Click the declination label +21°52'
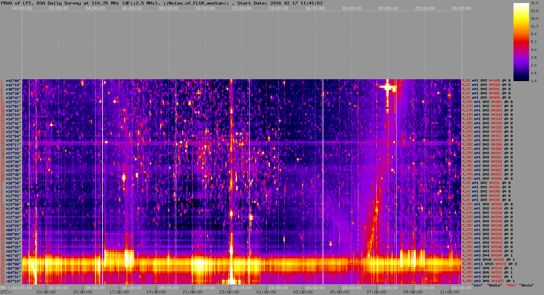Viewport: 544px width, 295px height. click(13, 179)
